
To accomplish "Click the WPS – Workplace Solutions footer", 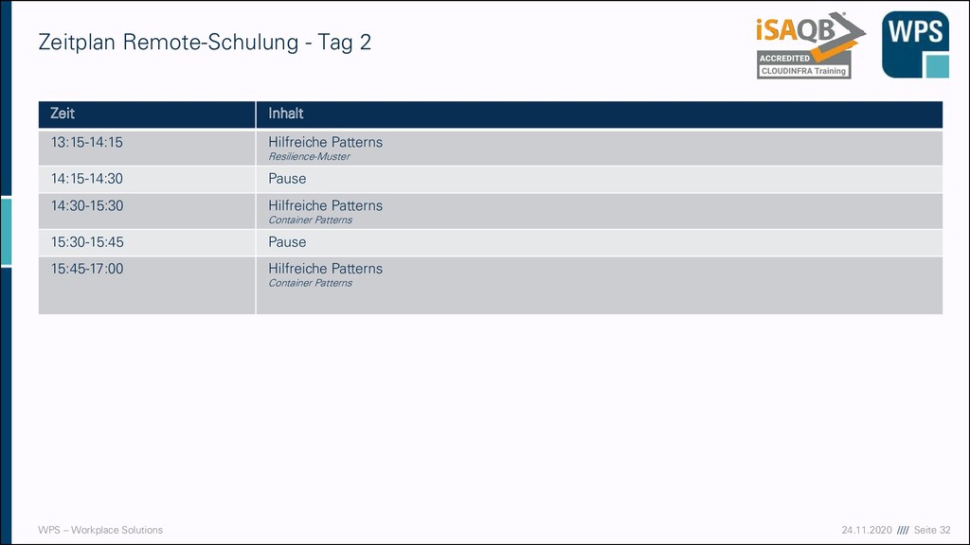I will click(x=100, y=530).
